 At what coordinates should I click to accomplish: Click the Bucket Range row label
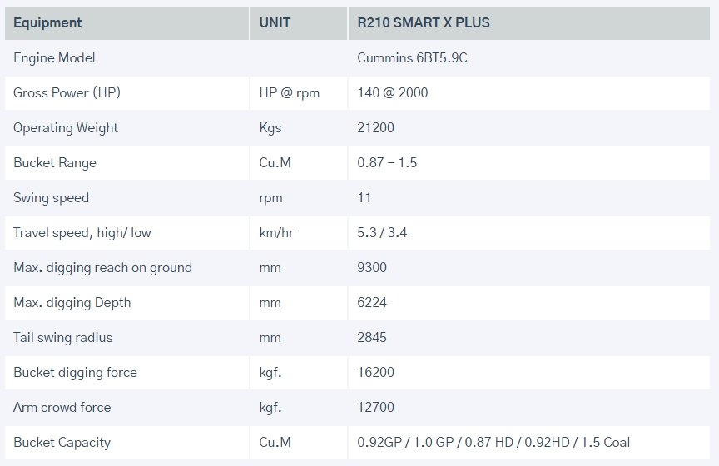(55, 163)
